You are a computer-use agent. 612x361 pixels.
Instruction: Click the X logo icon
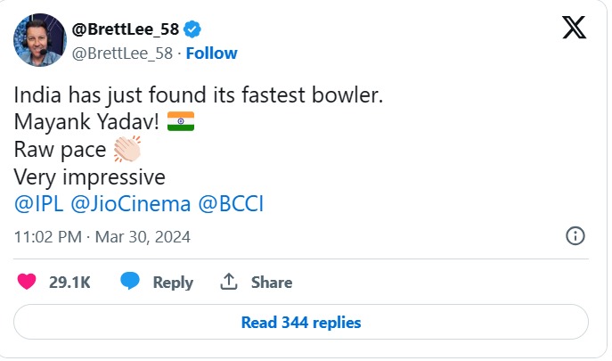tap(574, 28)
